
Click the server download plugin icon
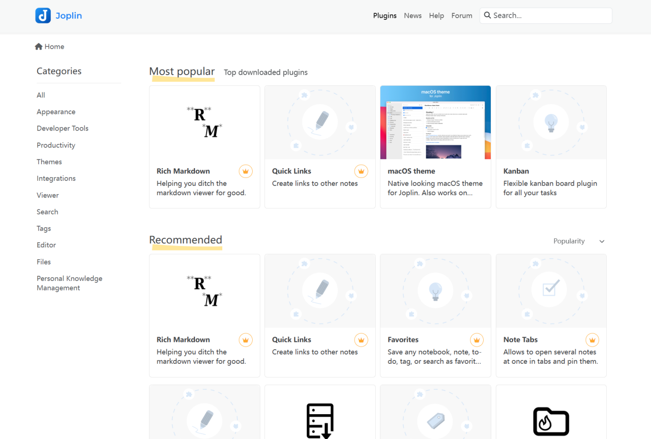pos(320,421)
